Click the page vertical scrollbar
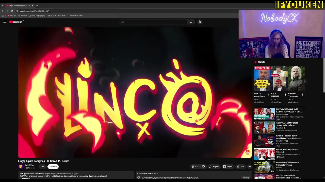 324,75
